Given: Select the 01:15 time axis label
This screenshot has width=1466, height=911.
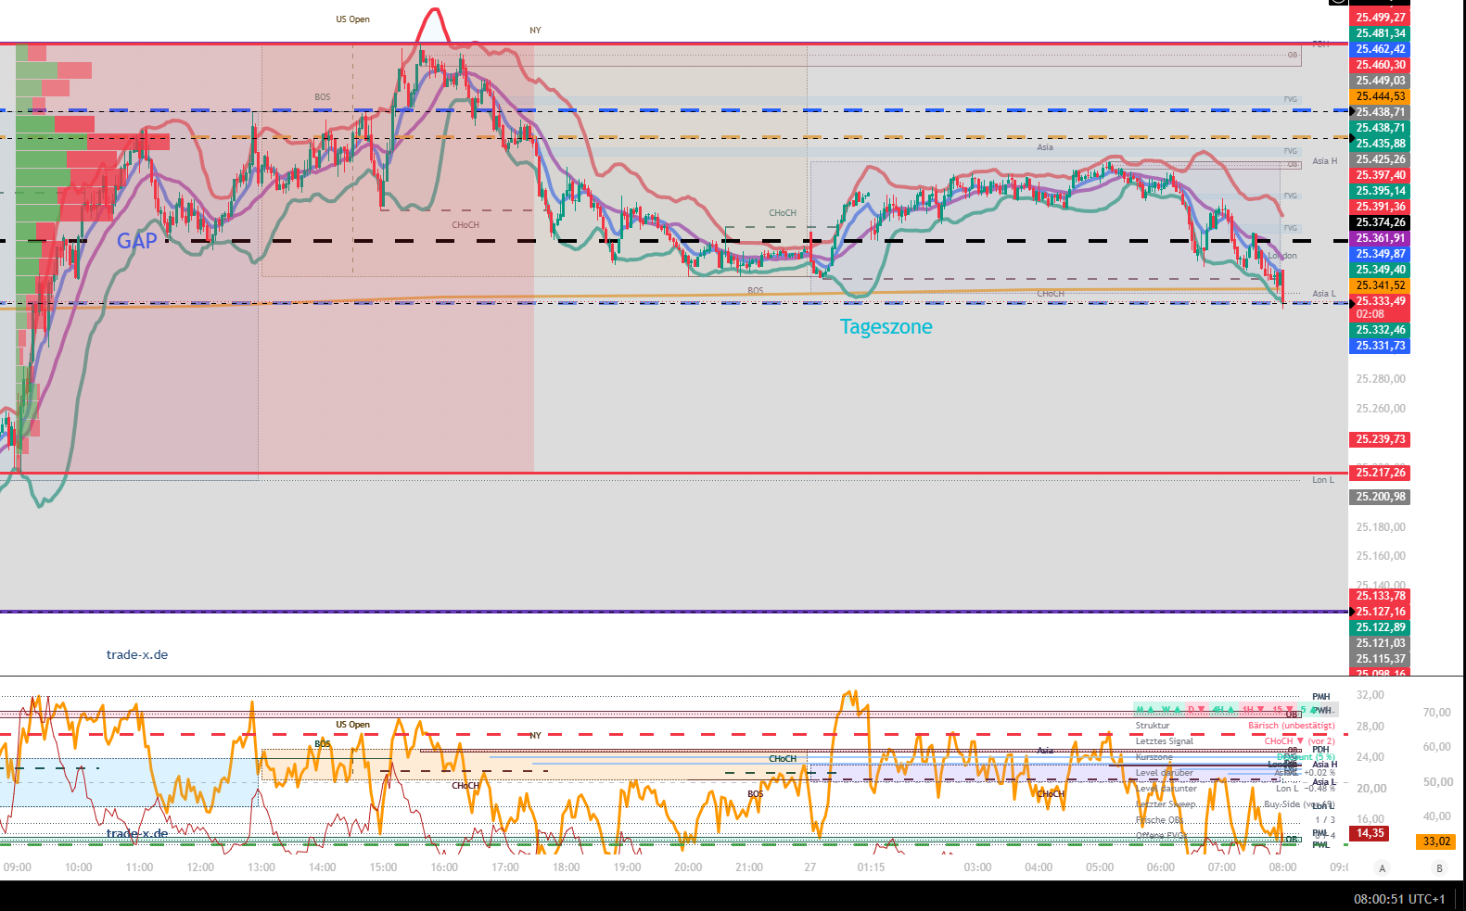Looking at the screenshot, I should tap(871, 867).
